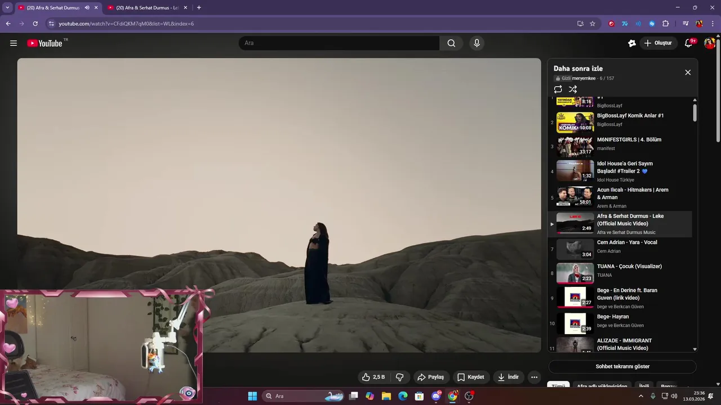Screen dimensions: 721x405
Task: Click the install app icon in address bar
Action: [580, 24]
